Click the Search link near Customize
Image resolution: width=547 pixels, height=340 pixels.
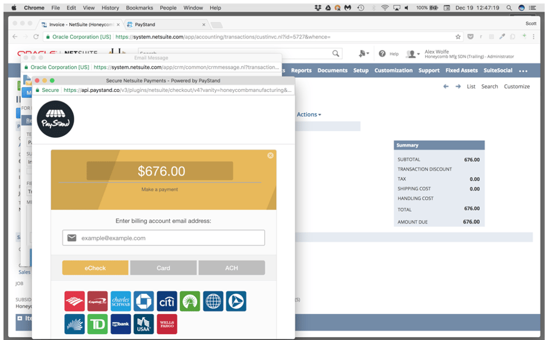tap(489, 87)
